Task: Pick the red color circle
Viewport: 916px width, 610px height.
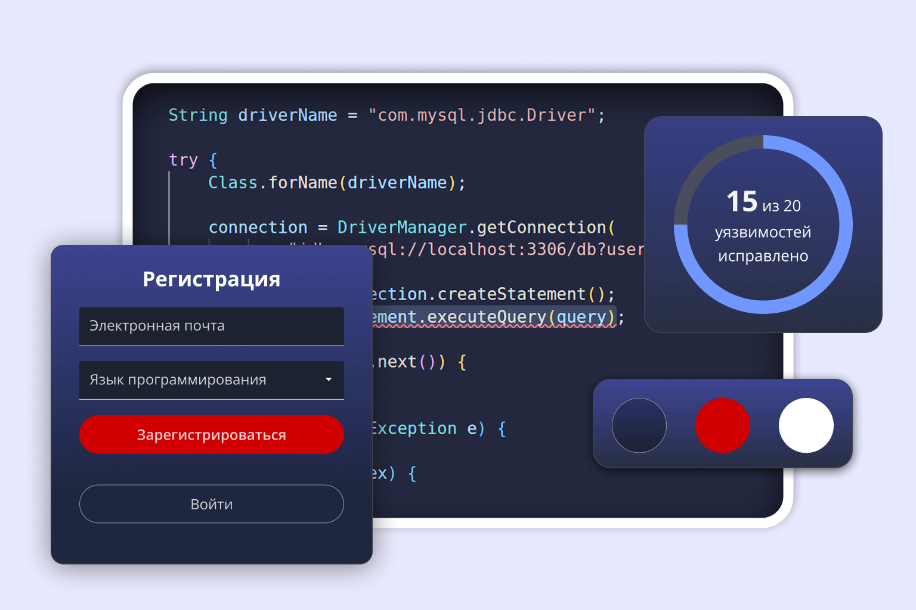Action: 722,425
